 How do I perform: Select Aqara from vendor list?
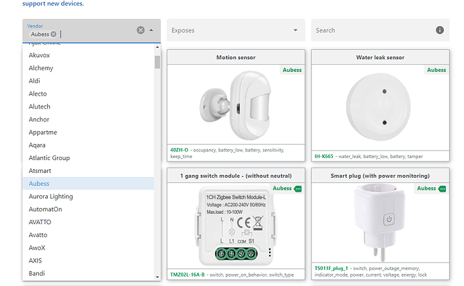38,145
